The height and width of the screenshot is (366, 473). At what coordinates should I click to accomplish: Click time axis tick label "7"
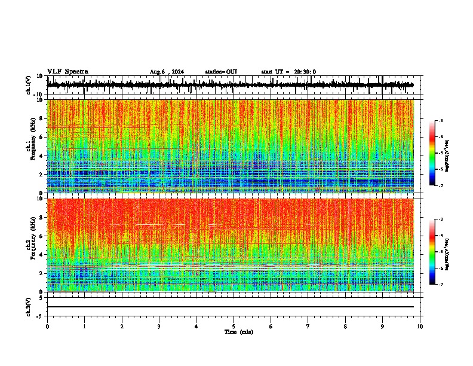click(x=308, y=327)
